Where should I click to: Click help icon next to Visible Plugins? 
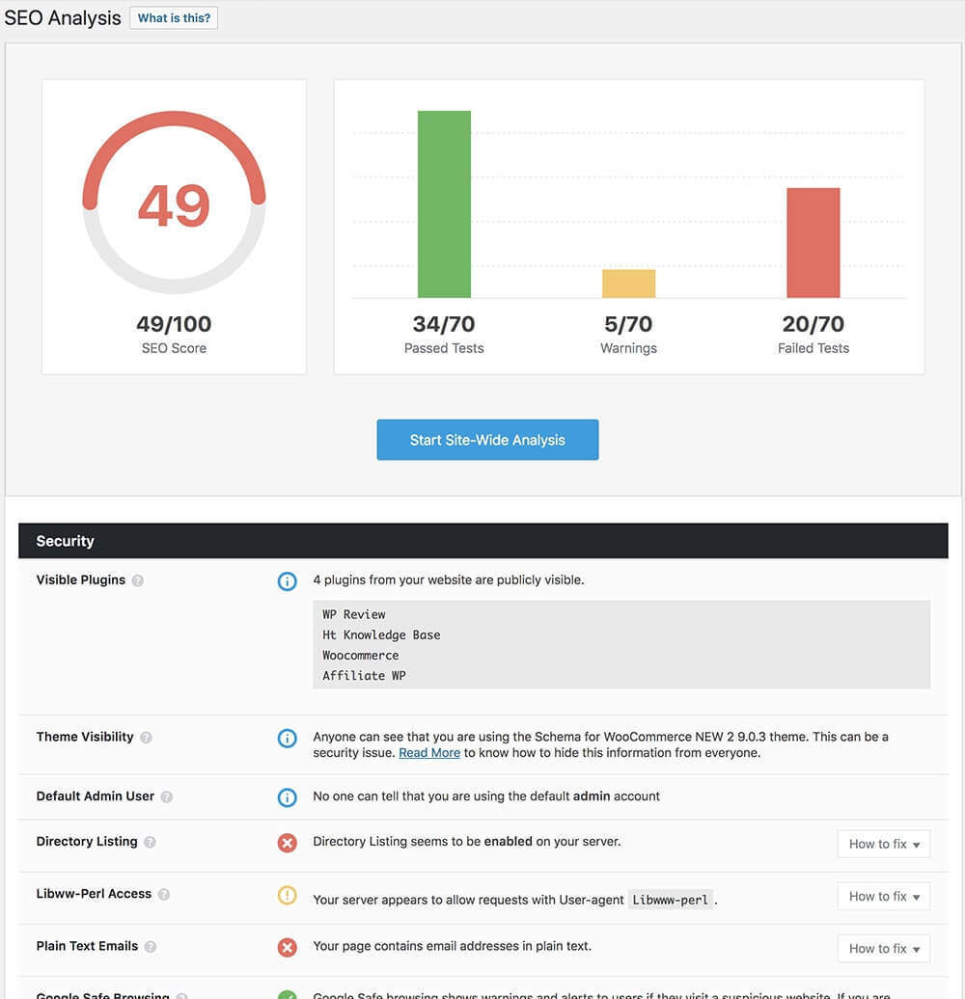[138, 580]
